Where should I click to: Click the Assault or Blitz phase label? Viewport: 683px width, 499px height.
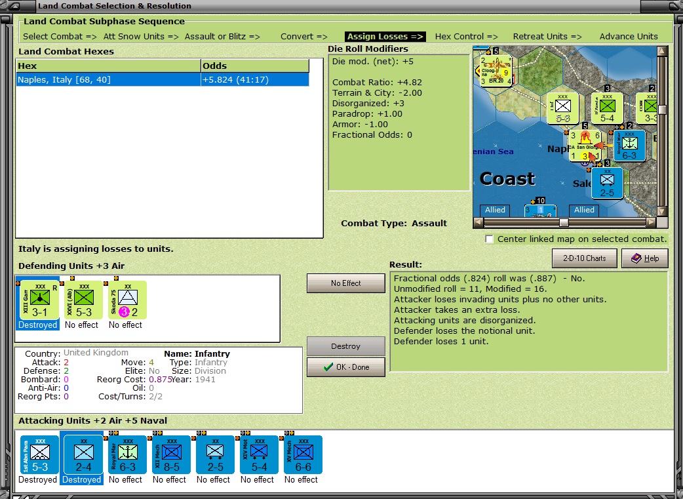point(222,37)
